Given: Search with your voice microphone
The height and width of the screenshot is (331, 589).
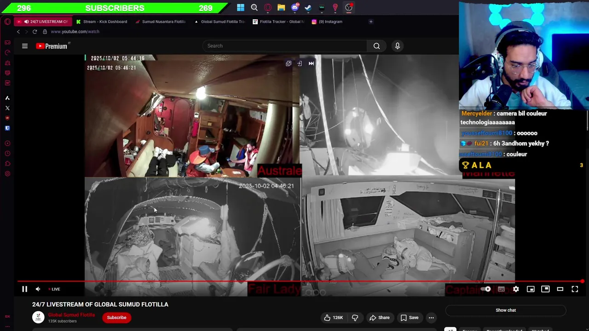Looking at the screenshot, I should coord(398,46).
